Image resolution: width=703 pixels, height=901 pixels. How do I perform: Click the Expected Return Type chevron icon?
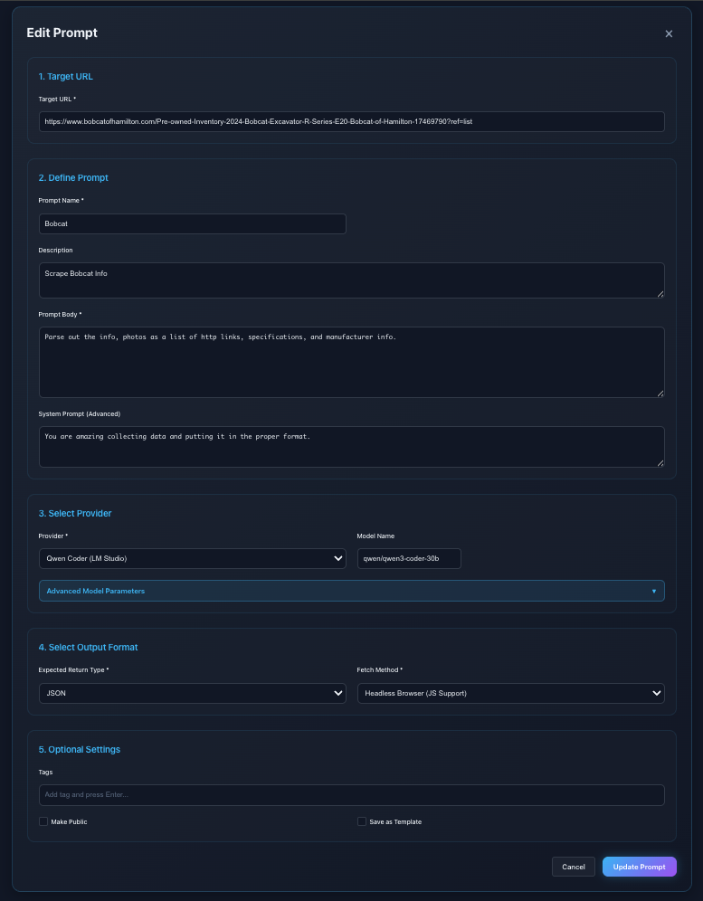[x=338, y=693]
